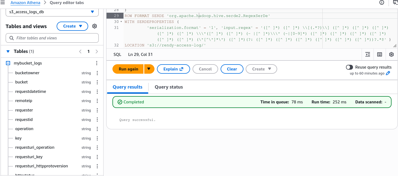Open Amazon Athena breadcrumb link

coord(25,3)
